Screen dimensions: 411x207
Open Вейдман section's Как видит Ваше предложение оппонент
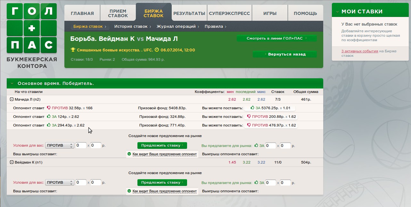pyautogui.click(x=165, y=191)
